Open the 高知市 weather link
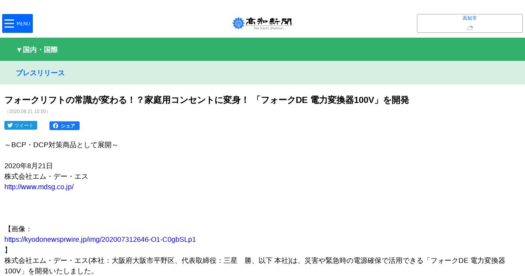The width and height of the screenshot is (525, 276). [469, 18]
